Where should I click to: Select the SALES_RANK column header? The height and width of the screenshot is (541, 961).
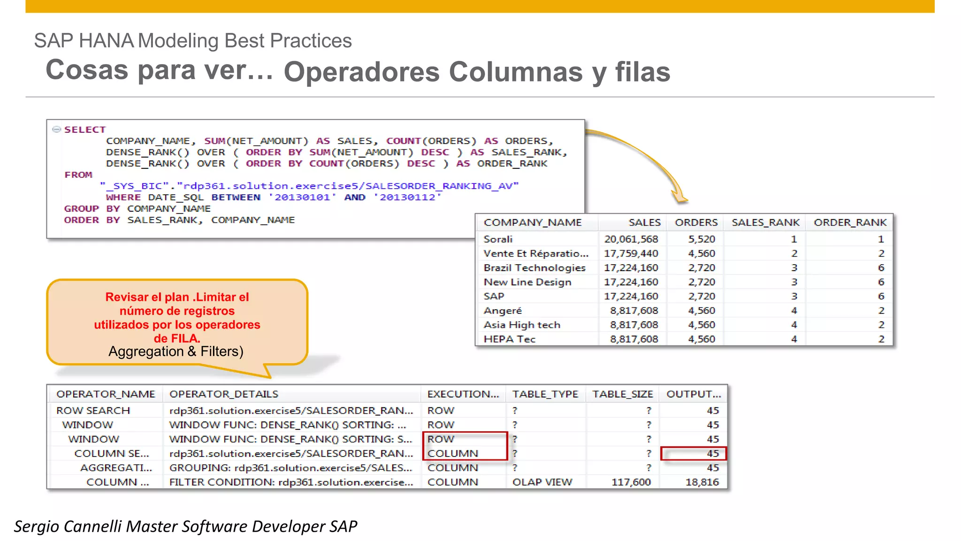[x=765, y=222]
